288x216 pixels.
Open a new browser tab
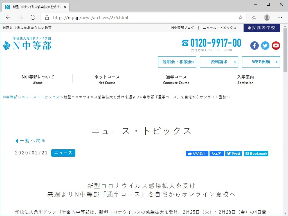(x=74, y=7)
